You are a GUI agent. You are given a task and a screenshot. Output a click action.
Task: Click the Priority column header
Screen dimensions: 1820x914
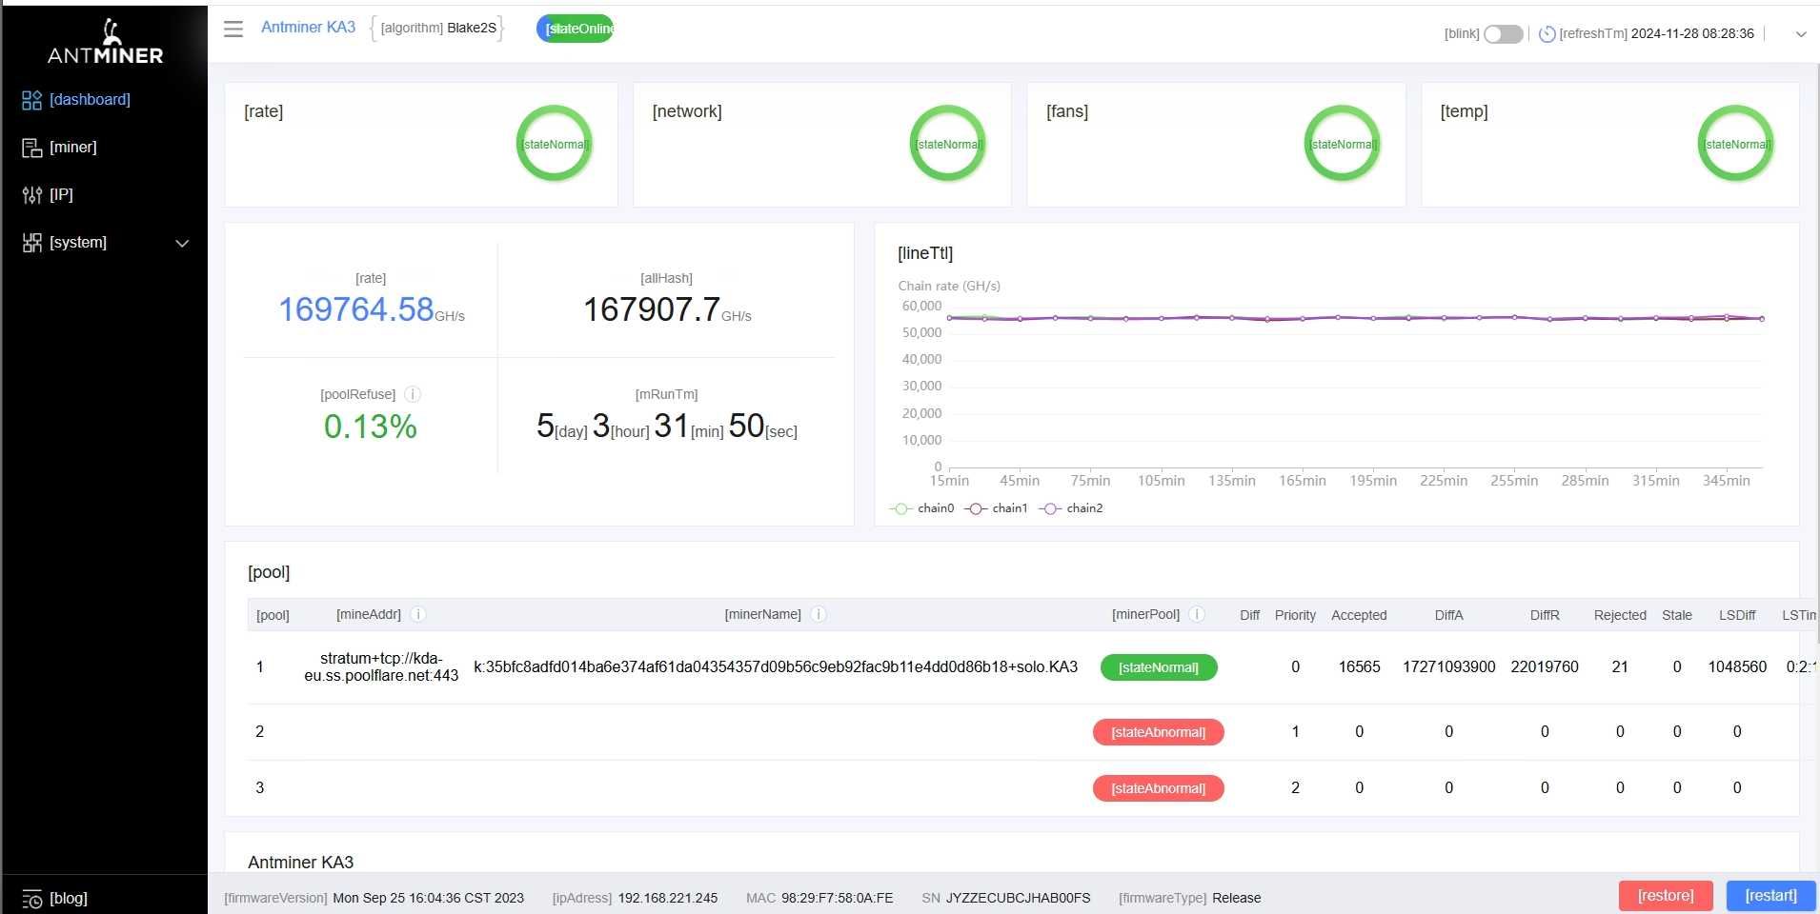point(1295,616)
